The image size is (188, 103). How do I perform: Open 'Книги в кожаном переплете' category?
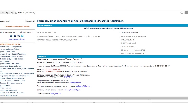[11, 47]
